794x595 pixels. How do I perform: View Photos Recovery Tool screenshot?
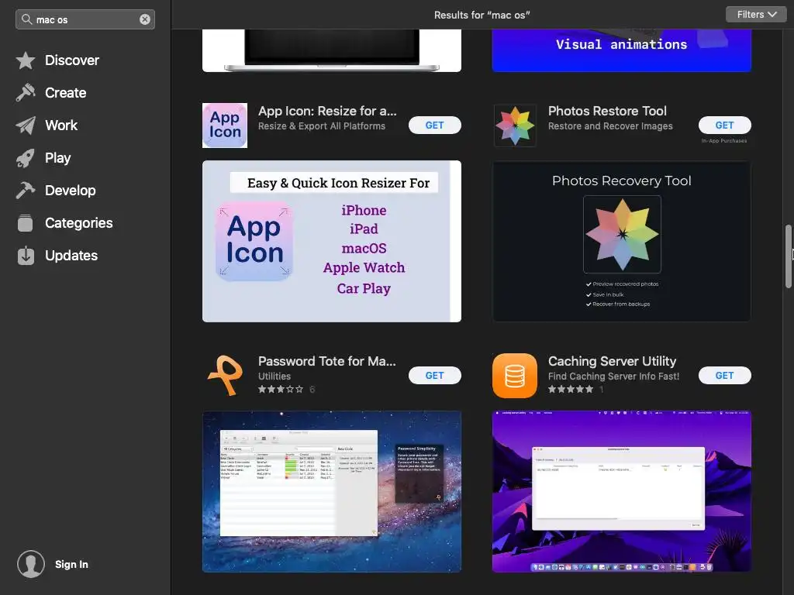click(x=622, y=242)
